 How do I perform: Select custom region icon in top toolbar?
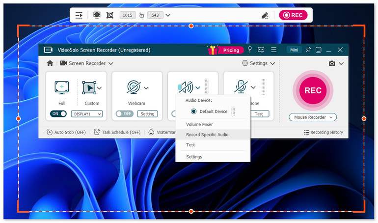click(110, 15)
